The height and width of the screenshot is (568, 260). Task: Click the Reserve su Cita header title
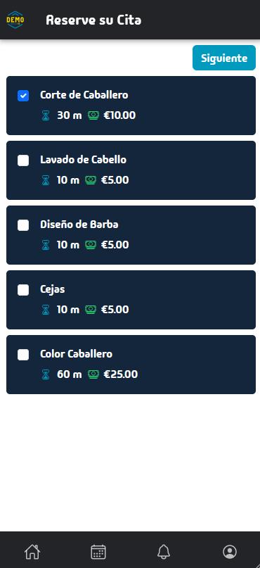coord(93,20)
